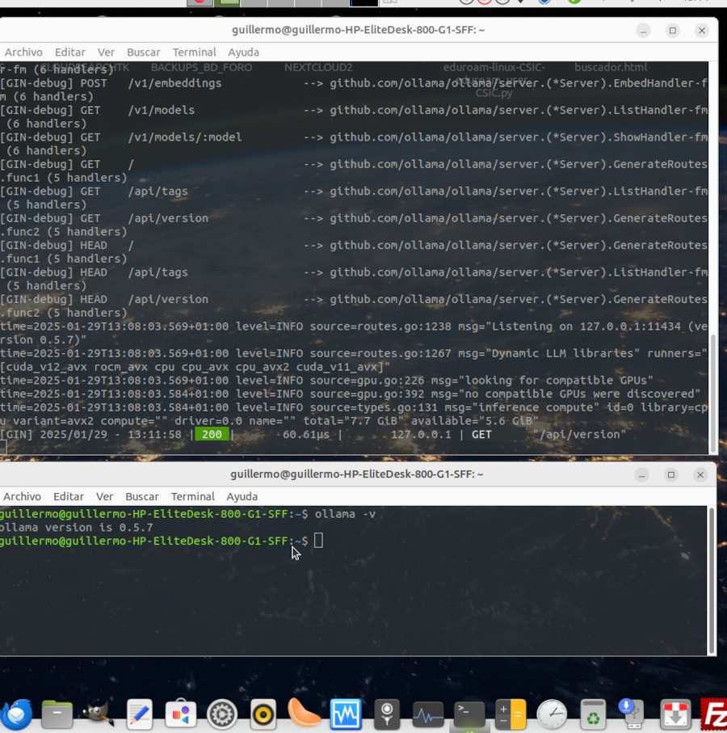
Task: Open the system monitor dock icon
Action: pos(427,714)
